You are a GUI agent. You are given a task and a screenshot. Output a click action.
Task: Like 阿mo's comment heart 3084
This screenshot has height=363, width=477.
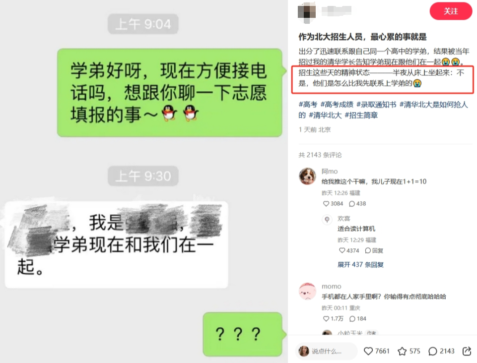(x=333, y=203)
